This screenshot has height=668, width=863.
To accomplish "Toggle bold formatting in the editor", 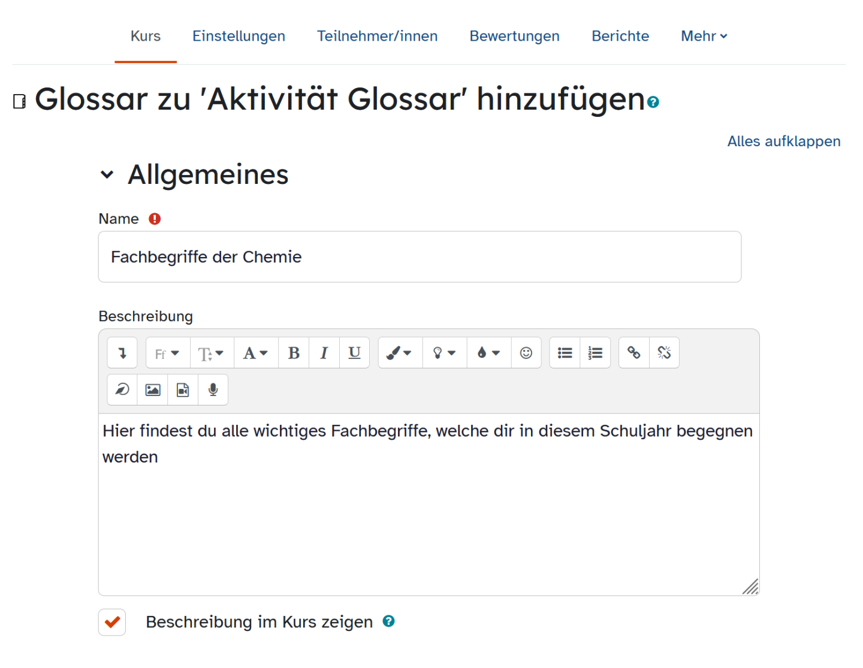I will (294, 352).
